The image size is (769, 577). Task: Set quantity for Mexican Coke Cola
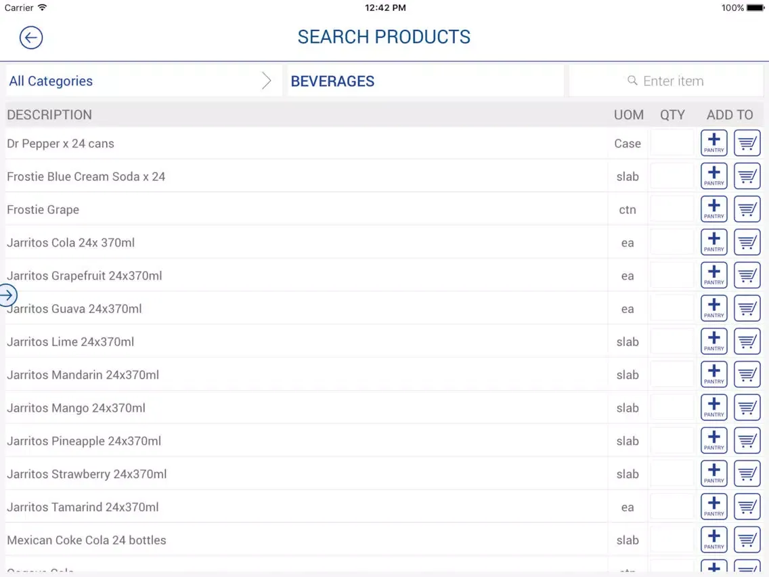point(672,540)
